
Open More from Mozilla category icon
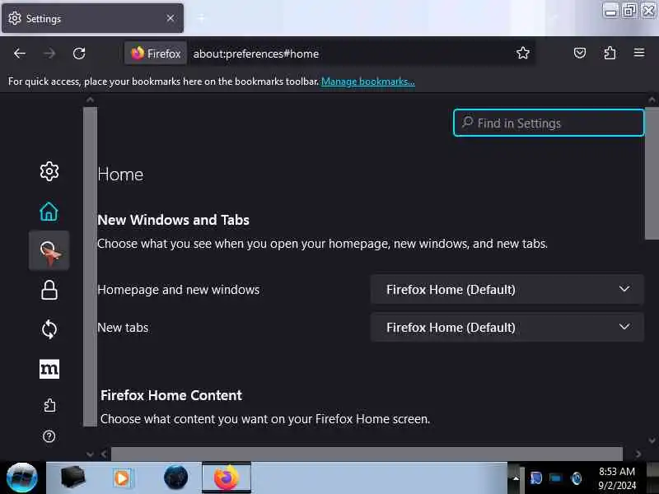[49, 369]
